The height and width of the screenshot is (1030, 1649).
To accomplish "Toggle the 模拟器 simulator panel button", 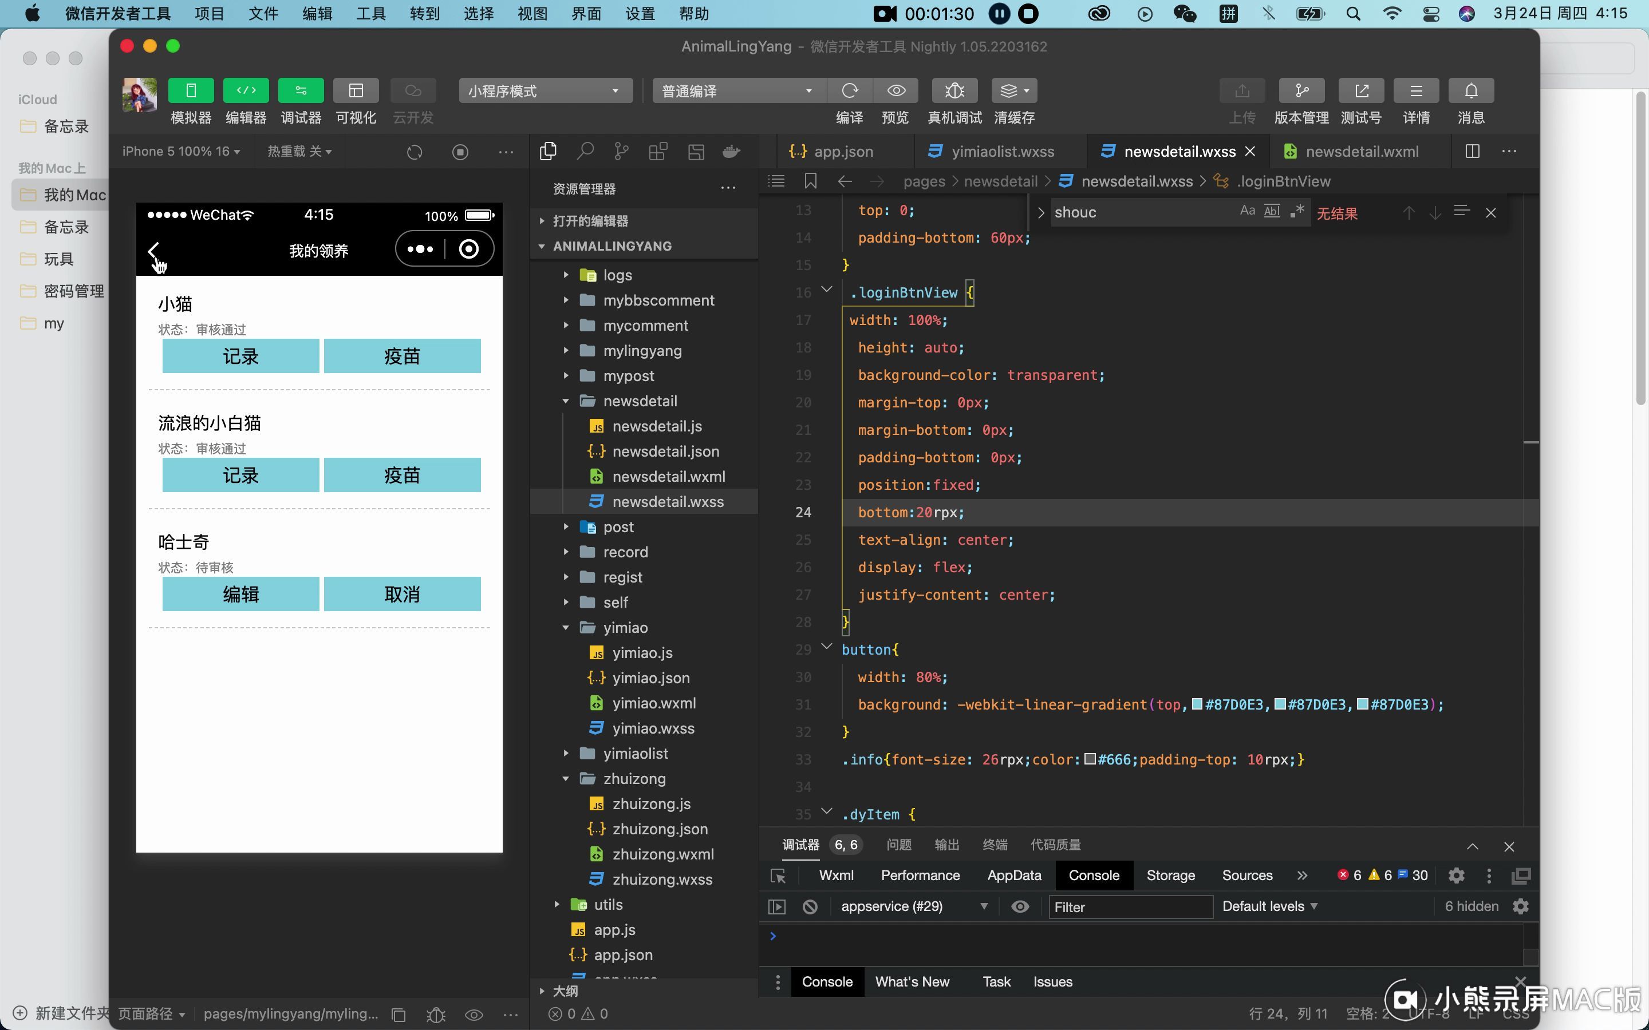I will [x=191, y=90].
